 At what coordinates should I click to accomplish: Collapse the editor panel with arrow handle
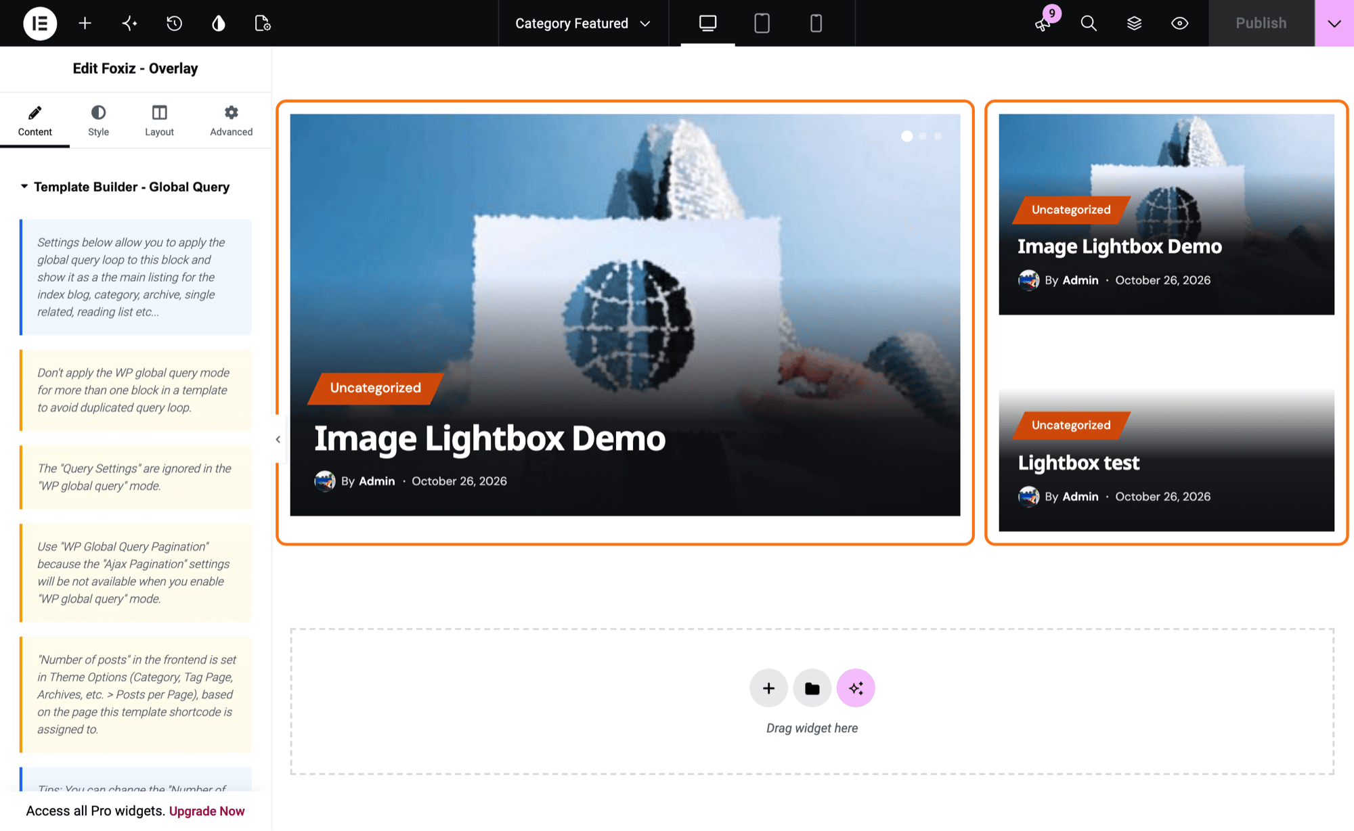point(278,439)
